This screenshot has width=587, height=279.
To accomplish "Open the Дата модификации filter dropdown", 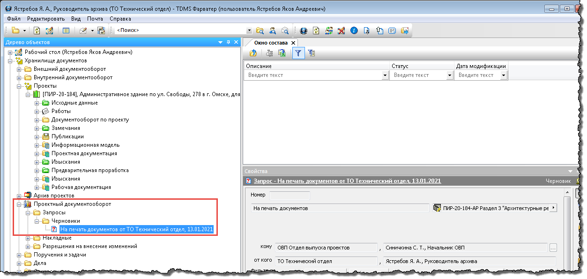I will click(x=504, y=75).
